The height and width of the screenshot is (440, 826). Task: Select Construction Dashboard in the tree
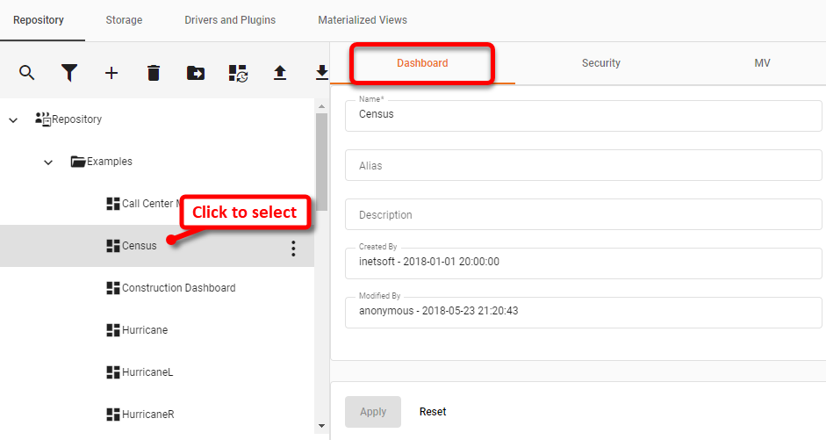click(x=178, y=288)
